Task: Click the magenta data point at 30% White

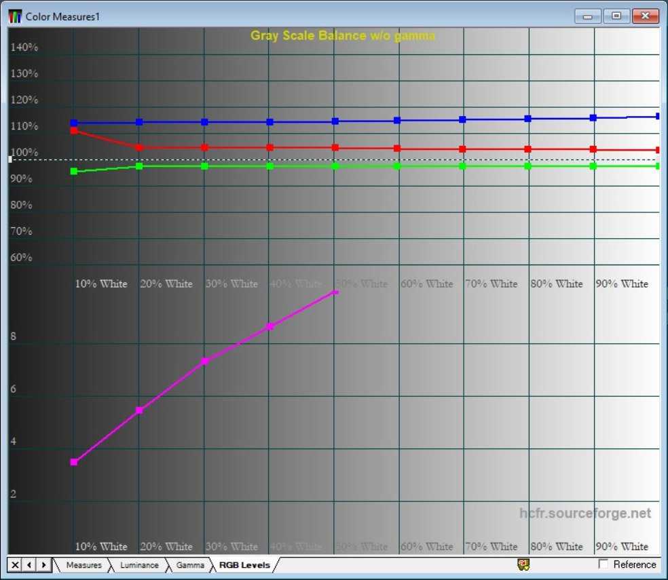Action: click(204, 361)
